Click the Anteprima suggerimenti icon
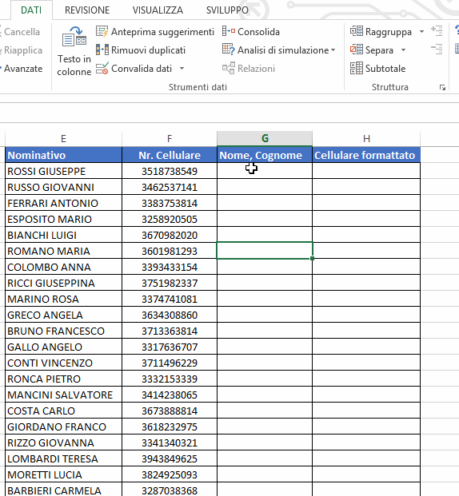 102,32
